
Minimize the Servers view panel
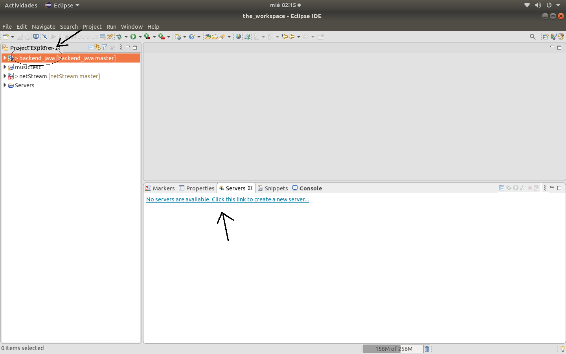552,188
